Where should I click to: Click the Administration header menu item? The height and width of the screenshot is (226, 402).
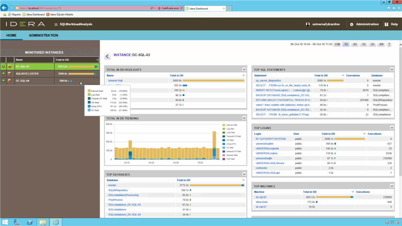(367, 24)
